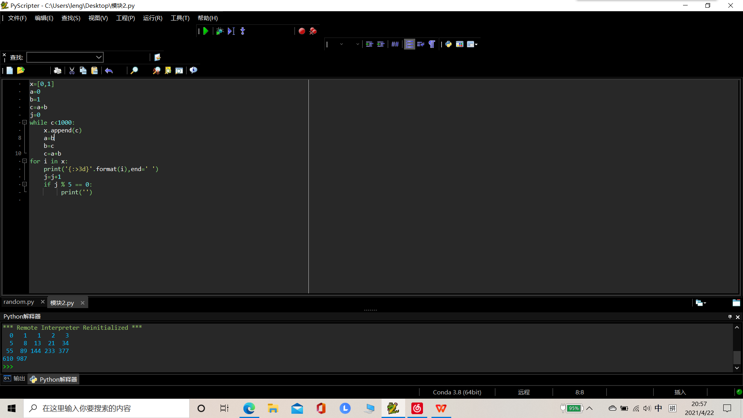Open the 运行(R) menu
Image resolution: width=743 pixels, height=418 pixels.
152,18
